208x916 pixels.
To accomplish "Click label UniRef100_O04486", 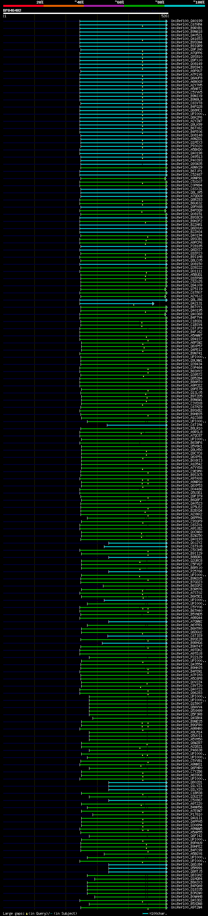I will coord(187,489).
